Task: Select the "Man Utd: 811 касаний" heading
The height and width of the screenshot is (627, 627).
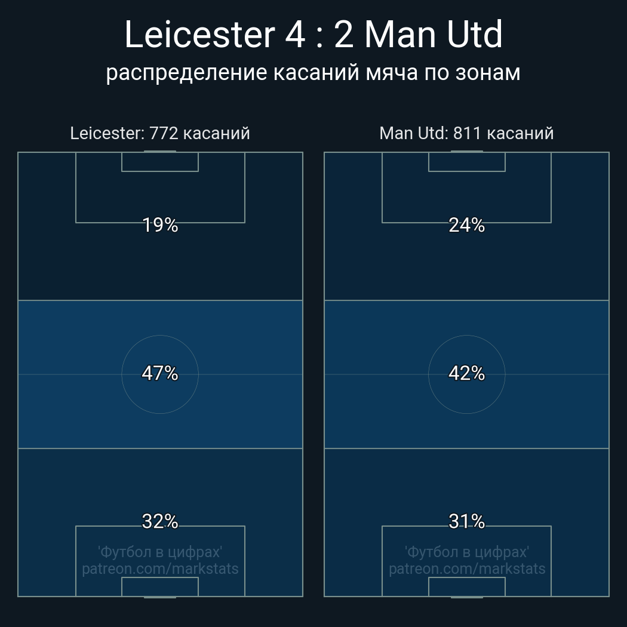Action: click(466, 133)
